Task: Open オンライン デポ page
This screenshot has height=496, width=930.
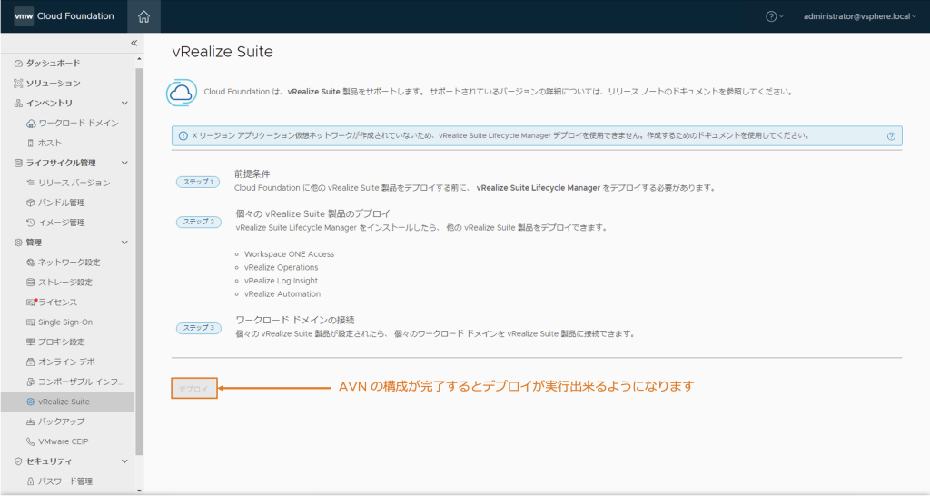Action: point(67,362)
